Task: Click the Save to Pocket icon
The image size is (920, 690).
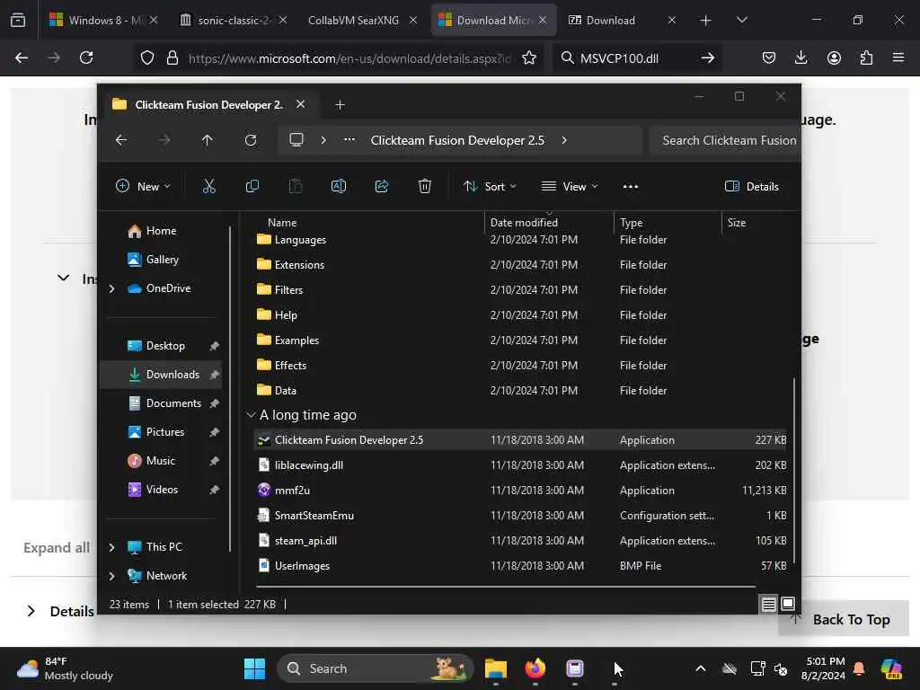Action: (x=769, y=57)
